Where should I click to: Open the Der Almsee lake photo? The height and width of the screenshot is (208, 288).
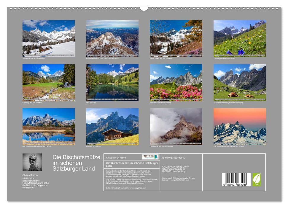click(x=112, y=83)
